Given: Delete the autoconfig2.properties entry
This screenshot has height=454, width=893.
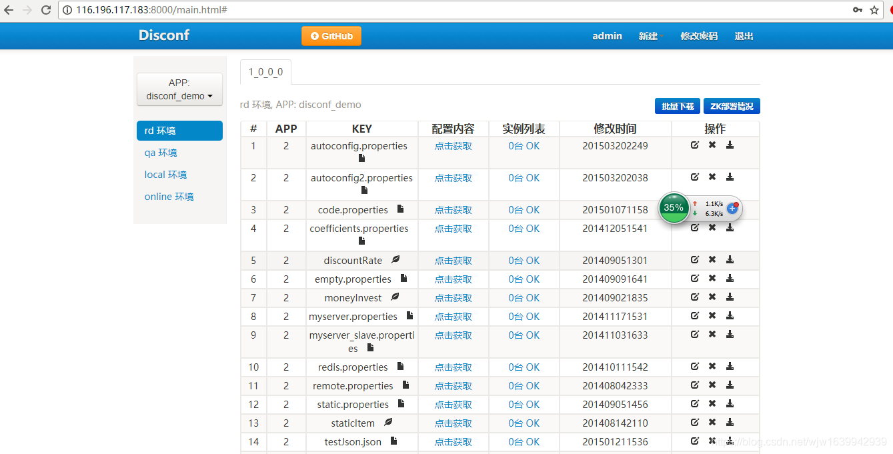Looking at the screenshot, I should click(712, 177).
